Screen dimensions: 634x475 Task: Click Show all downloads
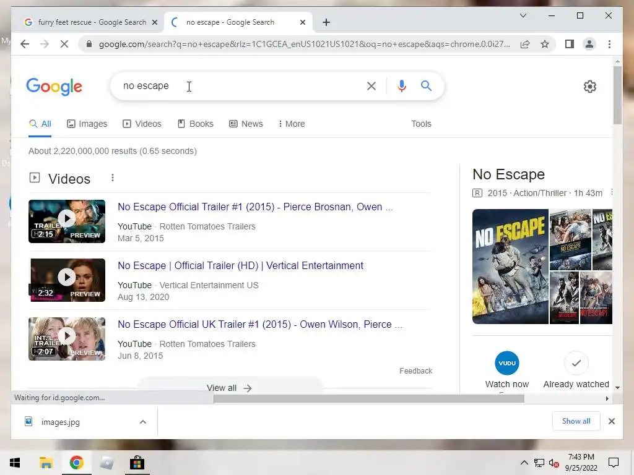pyautogui.click(x=576, y=421)
